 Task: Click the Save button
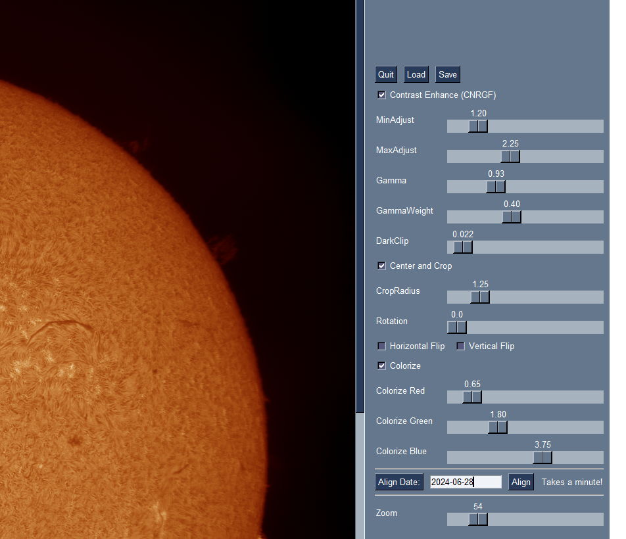click(x=448, y=75)
